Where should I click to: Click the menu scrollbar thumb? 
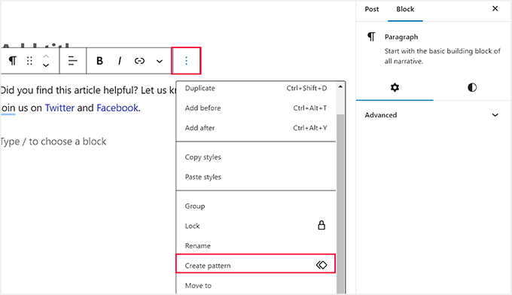340,204
